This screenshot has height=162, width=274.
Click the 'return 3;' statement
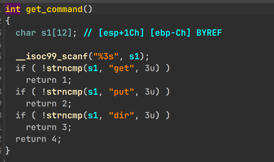49,127
